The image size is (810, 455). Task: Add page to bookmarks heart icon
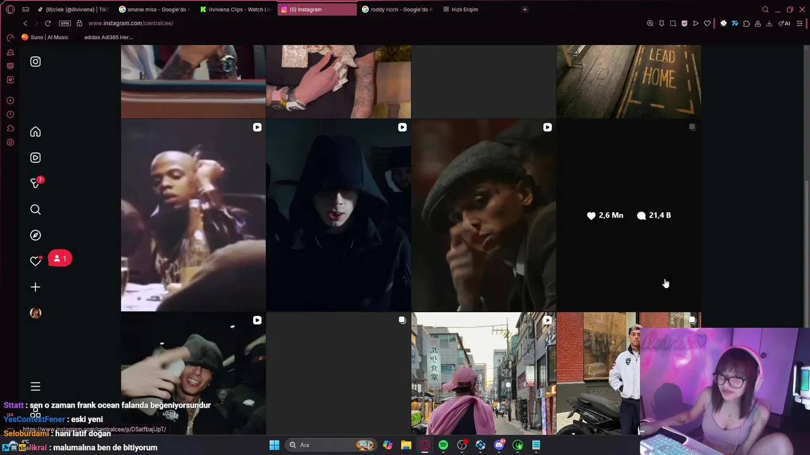707,23
